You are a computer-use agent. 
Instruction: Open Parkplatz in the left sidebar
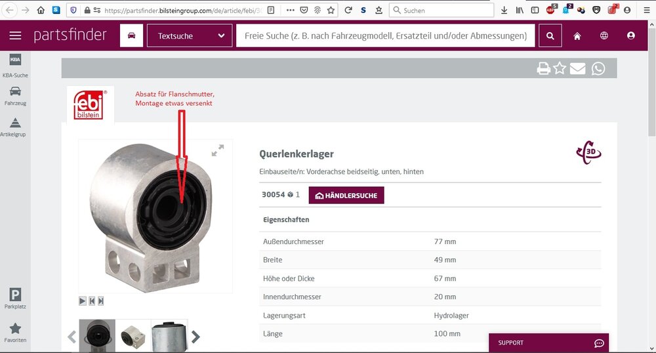pyautogui.click(x=15, y=299)
